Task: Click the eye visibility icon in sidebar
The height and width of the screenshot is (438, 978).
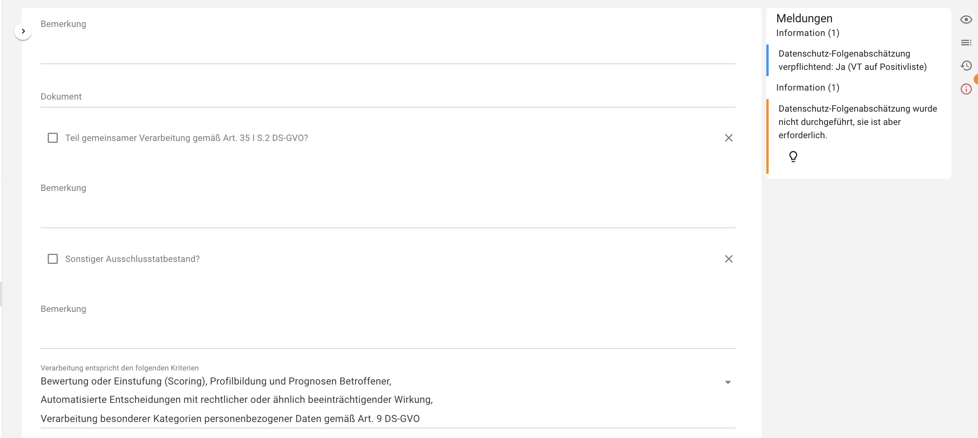Action: [966, 20]
